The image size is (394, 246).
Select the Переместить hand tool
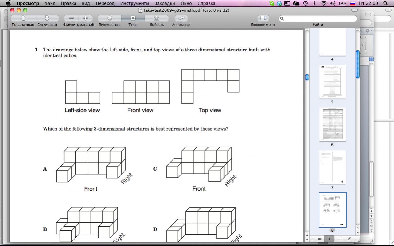[109, 18]
